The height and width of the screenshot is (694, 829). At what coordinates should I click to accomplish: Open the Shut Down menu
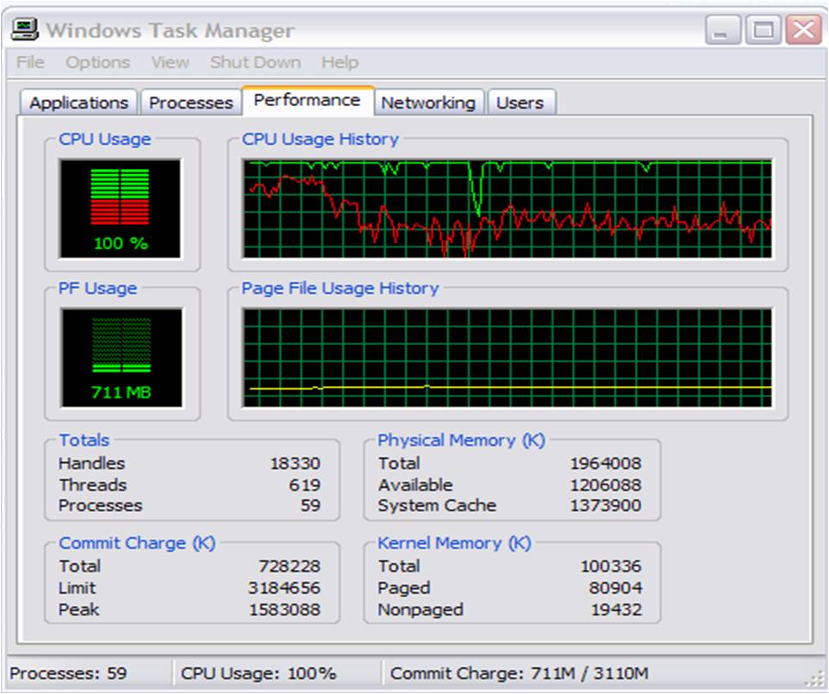(255, 62)
